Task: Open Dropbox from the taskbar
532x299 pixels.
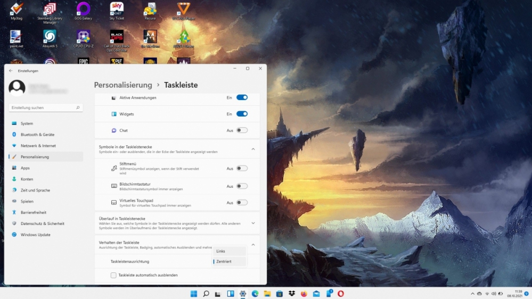Action: (x=291, y=294)
